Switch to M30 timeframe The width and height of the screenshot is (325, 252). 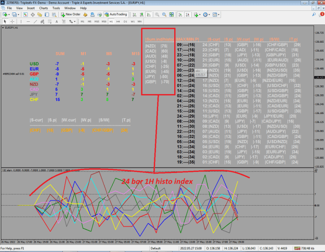click(104, 21)
